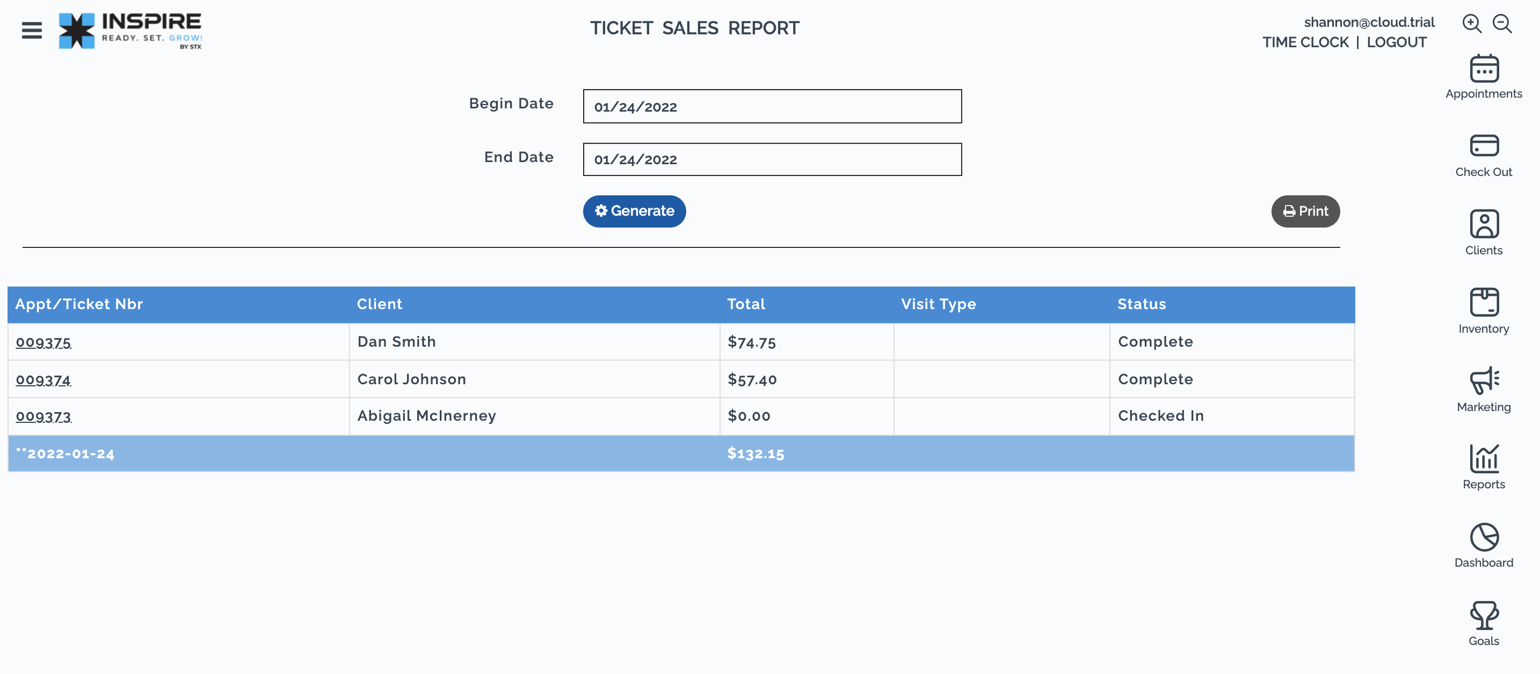Click the $57.40 total cell

(x=807, y=379)
